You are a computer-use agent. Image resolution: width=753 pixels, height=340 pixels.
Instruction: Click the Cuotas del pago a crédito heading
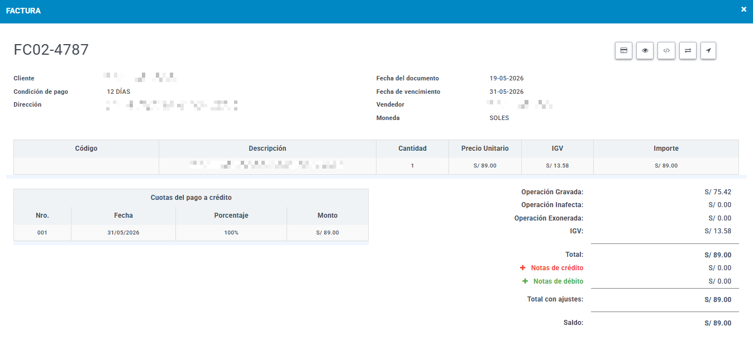[x=191, y=198]
